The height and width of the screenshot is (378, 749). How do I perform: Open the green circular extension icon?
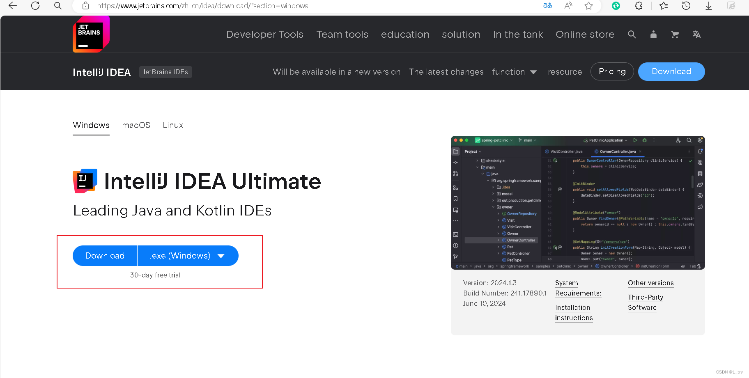tap(616, 6)
